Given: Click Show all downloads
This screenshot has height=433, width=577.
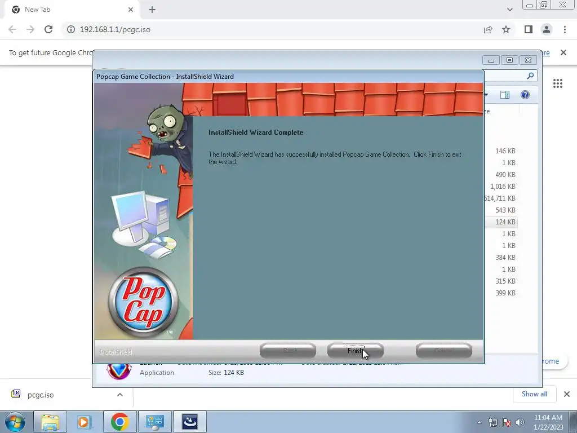Looking at the screenshot, I should click(534, 394).
